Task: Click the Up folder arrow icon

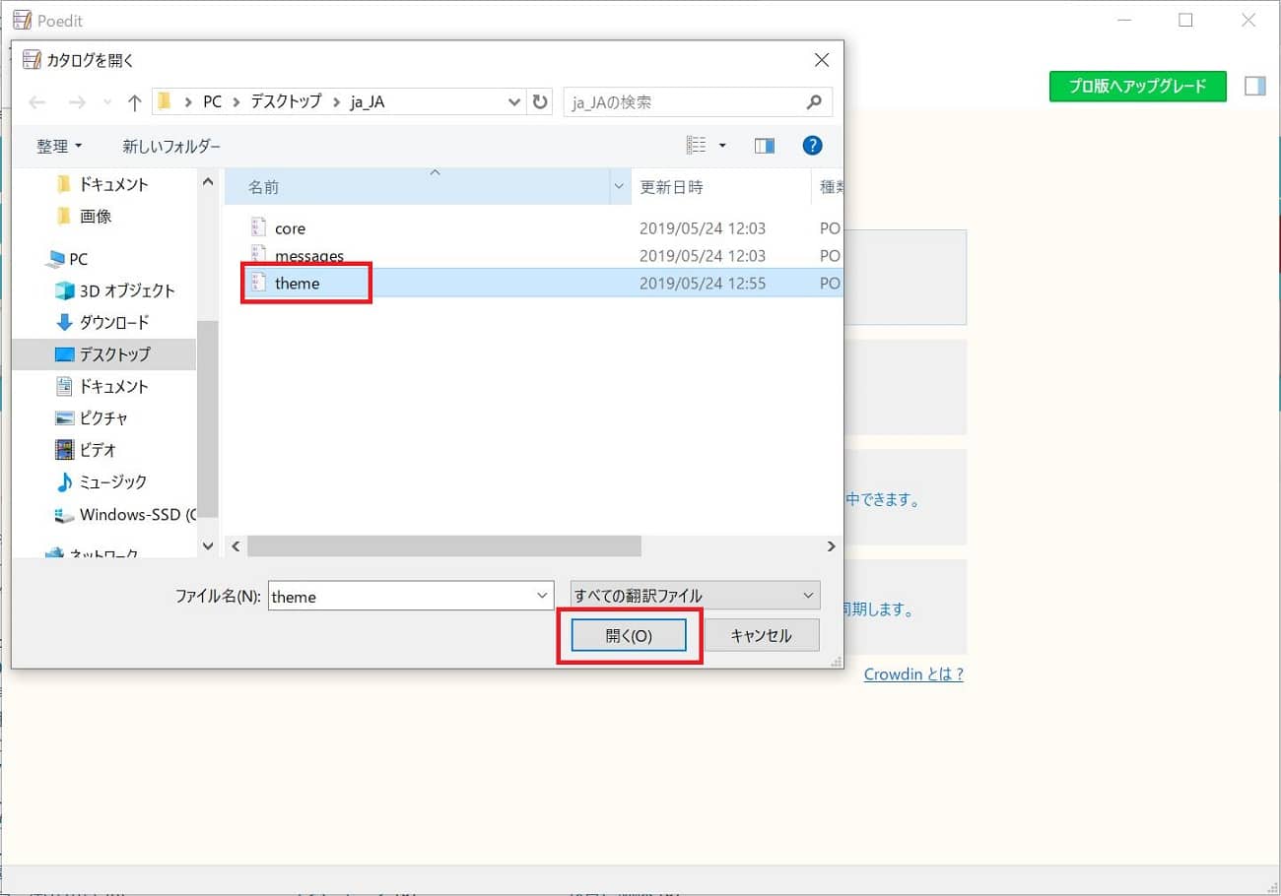Action: click(x=135, y=102)
